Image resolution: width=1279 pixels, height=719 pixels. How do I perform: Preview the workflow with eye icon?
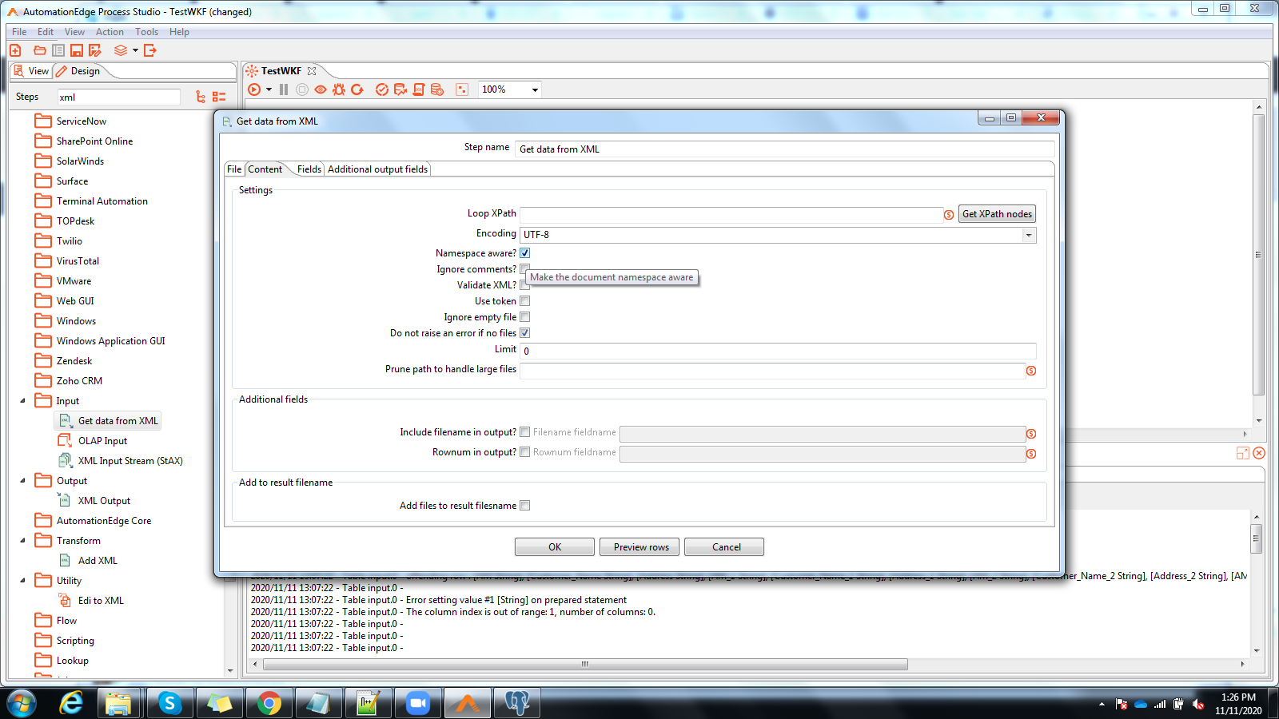coord(321,89)
